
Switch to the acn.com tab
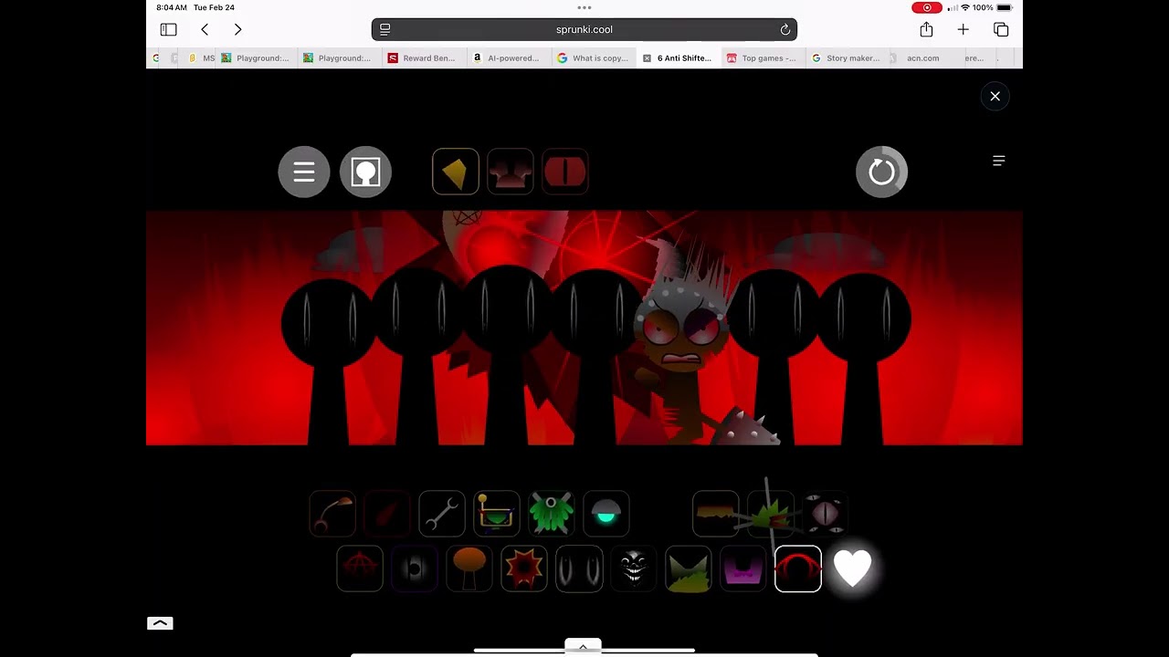(x=922, y=57)
